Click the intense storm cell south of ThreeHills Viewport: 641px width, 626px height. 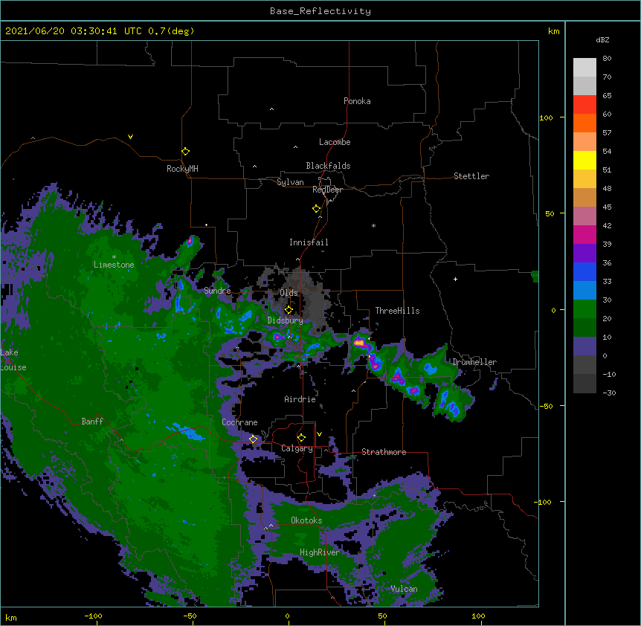360,342
